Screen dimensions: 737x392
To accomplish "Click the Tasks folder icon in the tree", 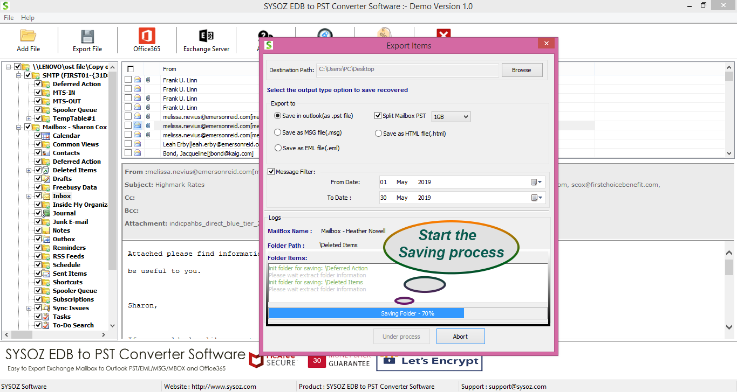I will (46, 317).
